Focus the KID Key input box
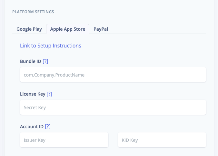Viewport: 218px width, 156px height. 162,140
